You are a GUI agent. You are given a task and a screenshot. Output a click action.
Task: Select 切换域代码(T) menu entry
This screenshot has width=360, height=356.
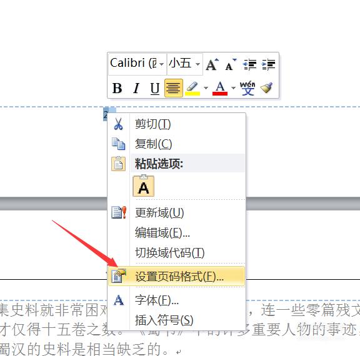coord(176,252)
